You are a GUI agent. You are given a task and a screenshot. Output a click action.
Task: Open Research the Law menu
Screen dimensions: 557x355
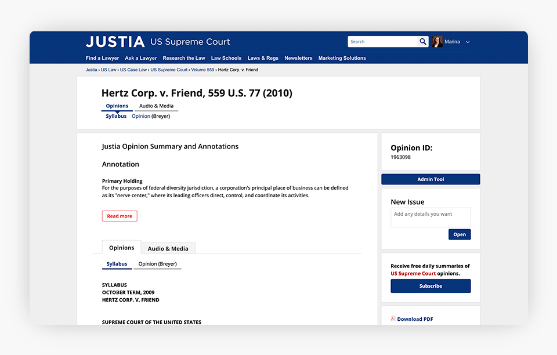pyautogui.click(x=184, y=58)
